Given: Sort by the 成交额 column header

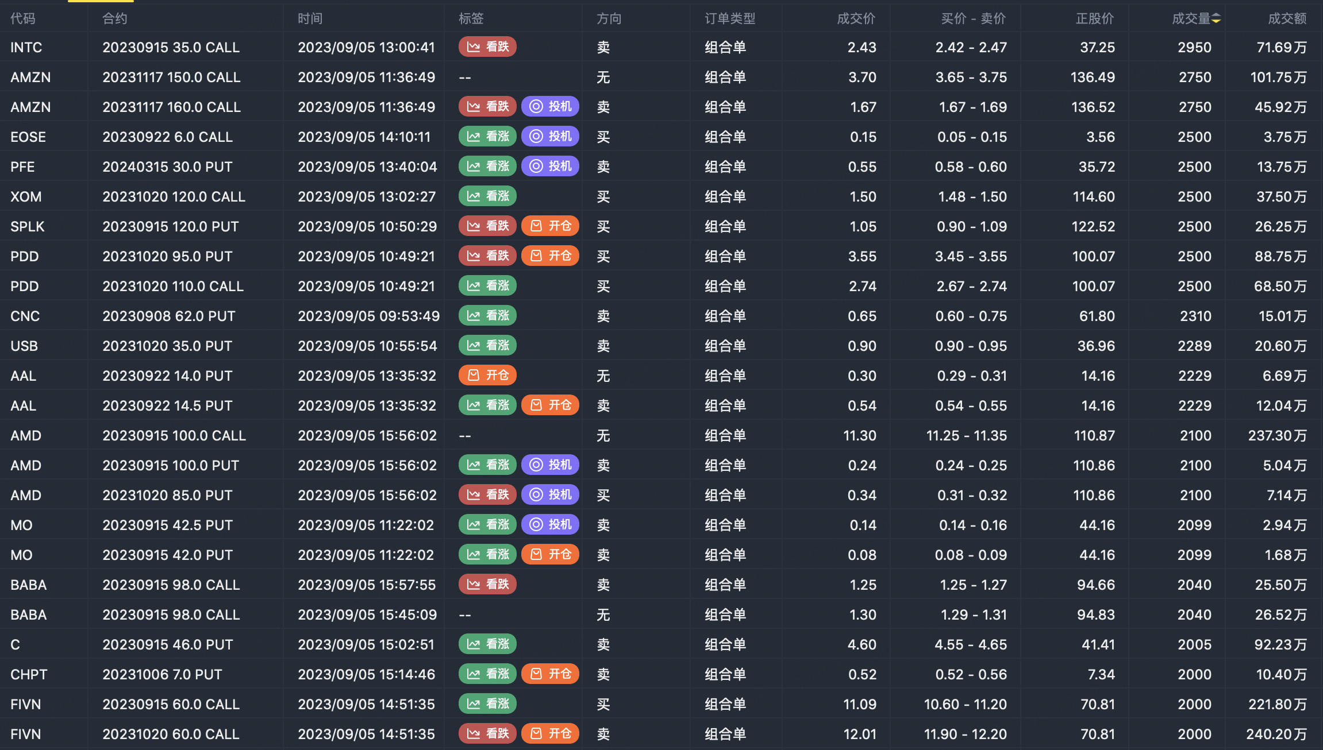Looking at the screenshot, I should (x=1287, y=19).
